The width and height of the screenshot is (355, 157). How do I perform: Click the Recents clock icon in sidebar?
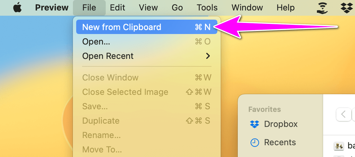click(x=255, y=143)
